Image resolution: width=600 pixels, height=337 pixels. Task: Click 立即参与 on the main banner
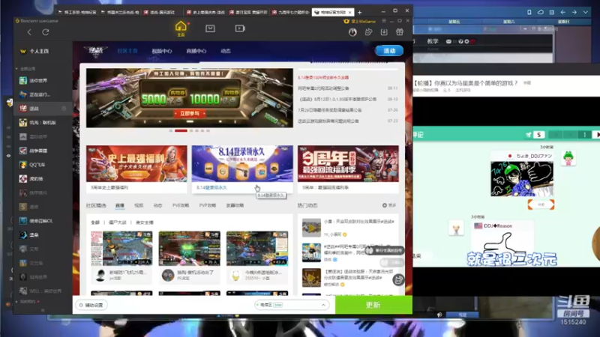coord(190,114)
